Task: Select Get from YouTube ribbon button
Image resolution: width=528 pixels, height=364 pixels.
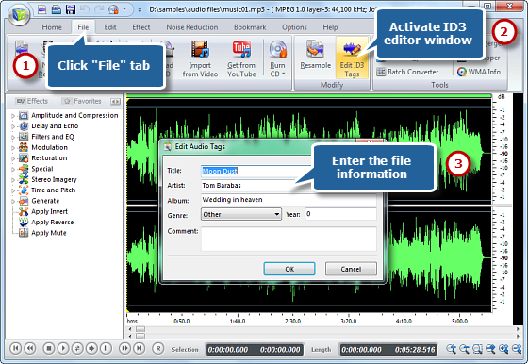Action: [x=241, y=59]
